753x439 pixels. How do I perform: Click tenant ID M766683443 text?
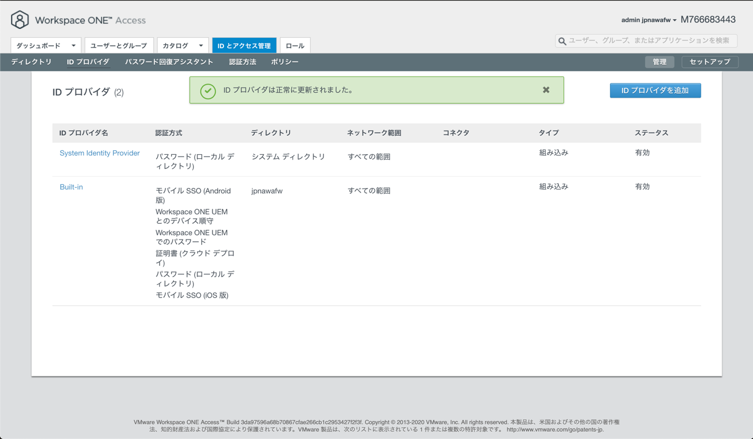click(708, 19)
